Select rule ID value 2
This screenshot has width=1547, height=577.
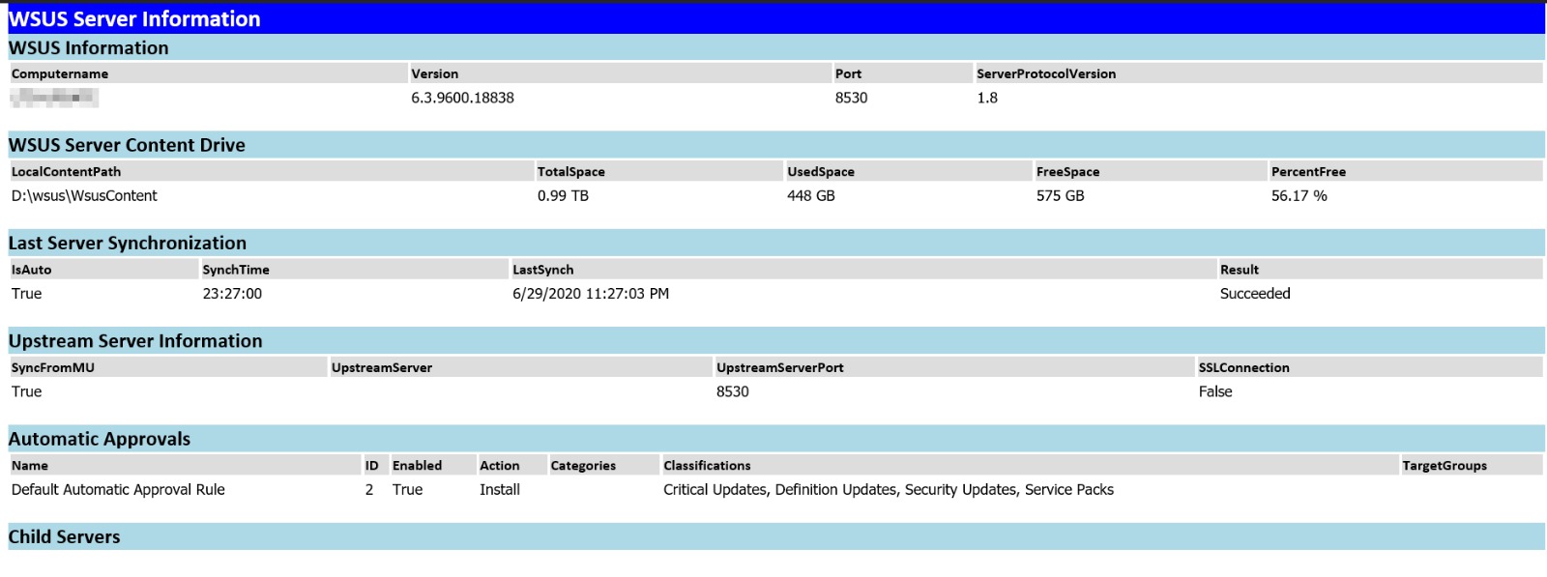tap(369, 490)
